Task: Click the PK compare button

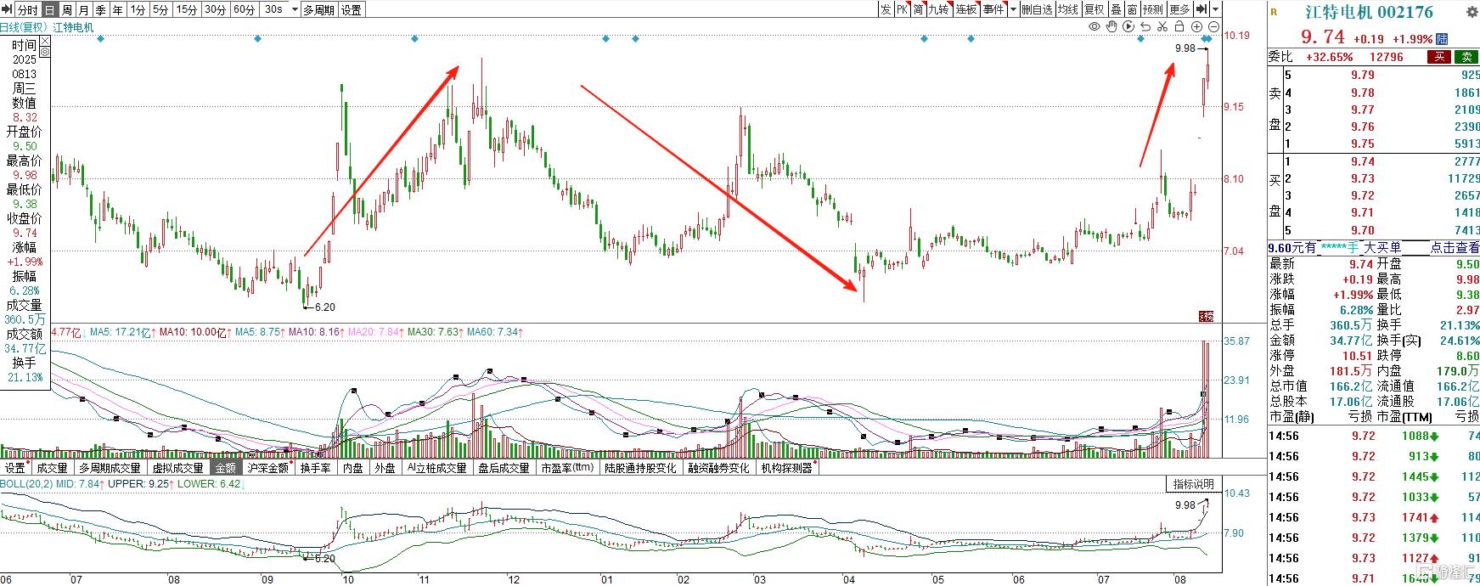Action: 903,9
